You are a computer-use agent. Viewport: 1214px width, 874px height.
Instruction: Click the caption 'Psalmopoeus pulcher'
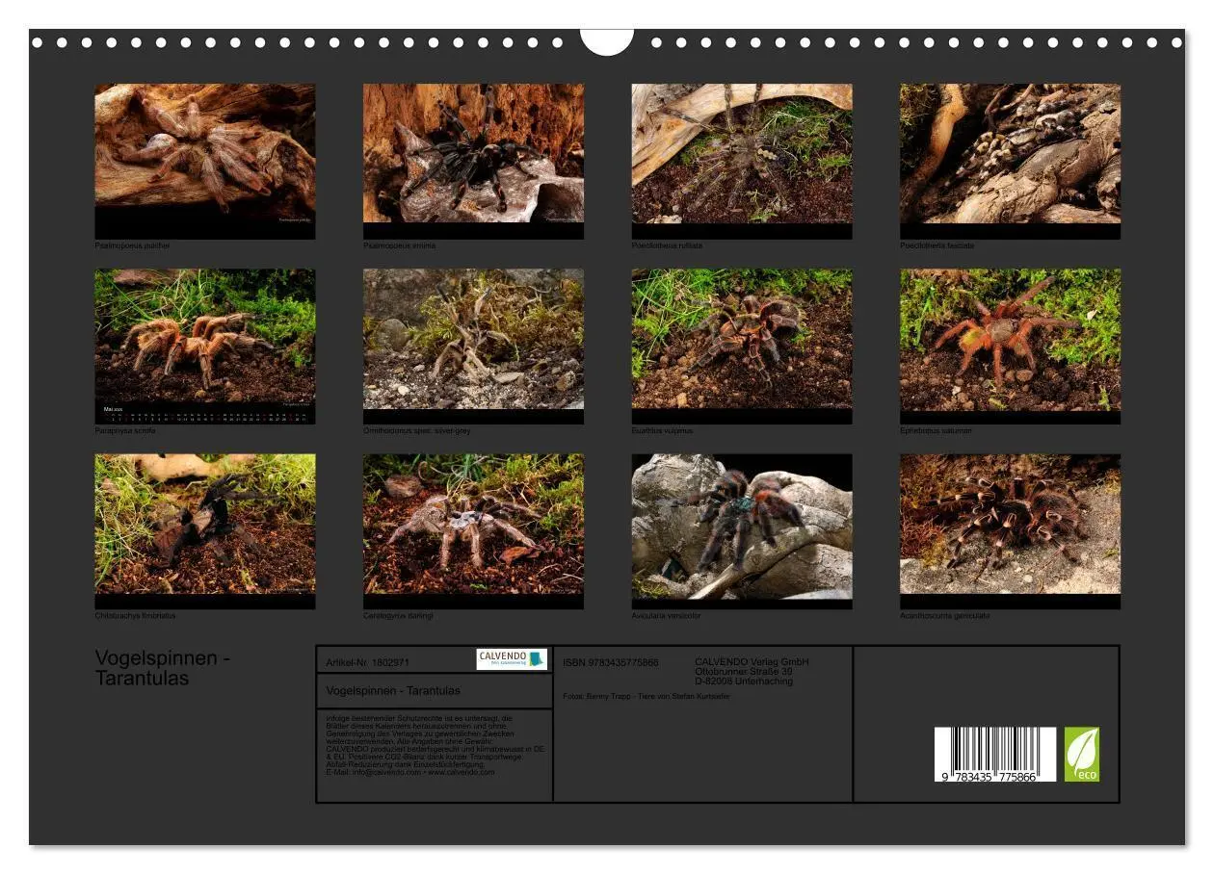click(133, 246)
